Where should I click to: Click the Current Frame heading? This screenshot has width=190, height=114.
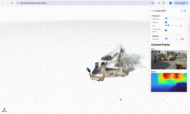coord(160,45)
